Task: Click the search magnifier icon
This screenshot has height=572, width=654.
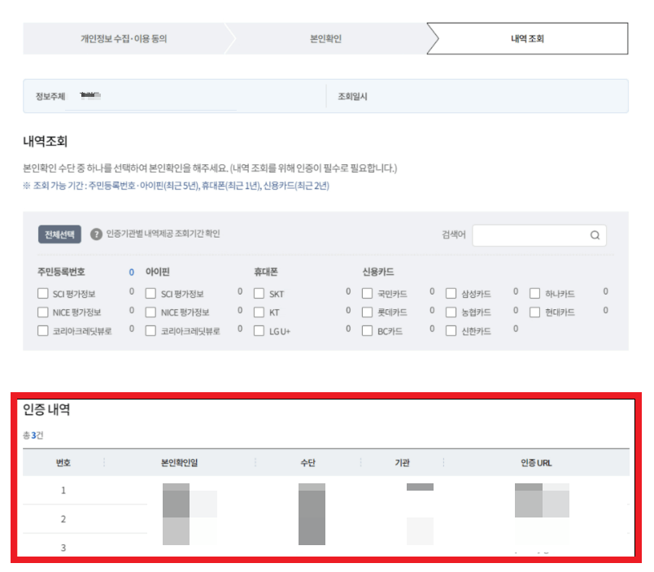Action: pos(595,235)
